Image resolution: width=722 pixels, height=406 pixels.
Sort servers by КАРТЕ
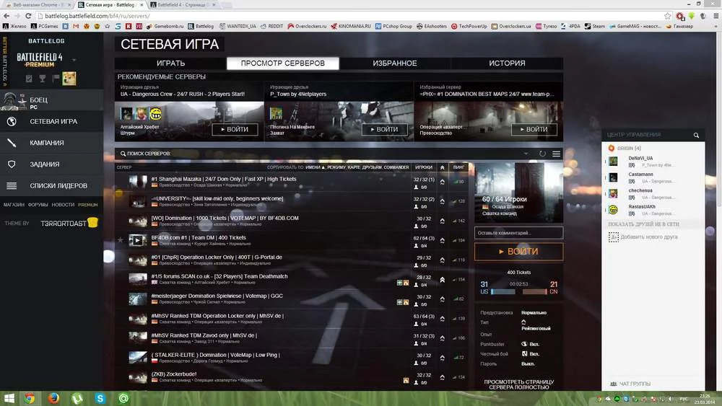point(354,167)
